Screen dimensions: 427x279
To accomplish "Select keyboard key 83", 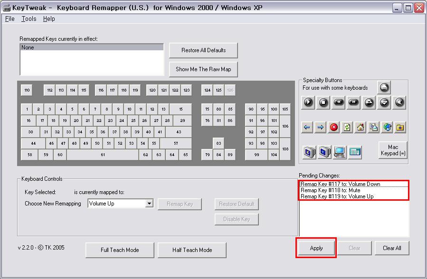I will (x=218, y=143).
